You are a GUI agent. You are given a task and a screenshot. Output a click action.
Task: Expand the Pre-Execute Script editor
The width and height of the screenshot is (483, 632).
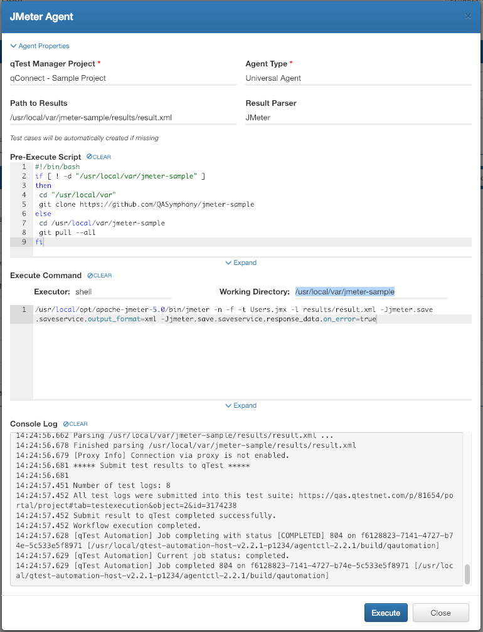[241, 263]
